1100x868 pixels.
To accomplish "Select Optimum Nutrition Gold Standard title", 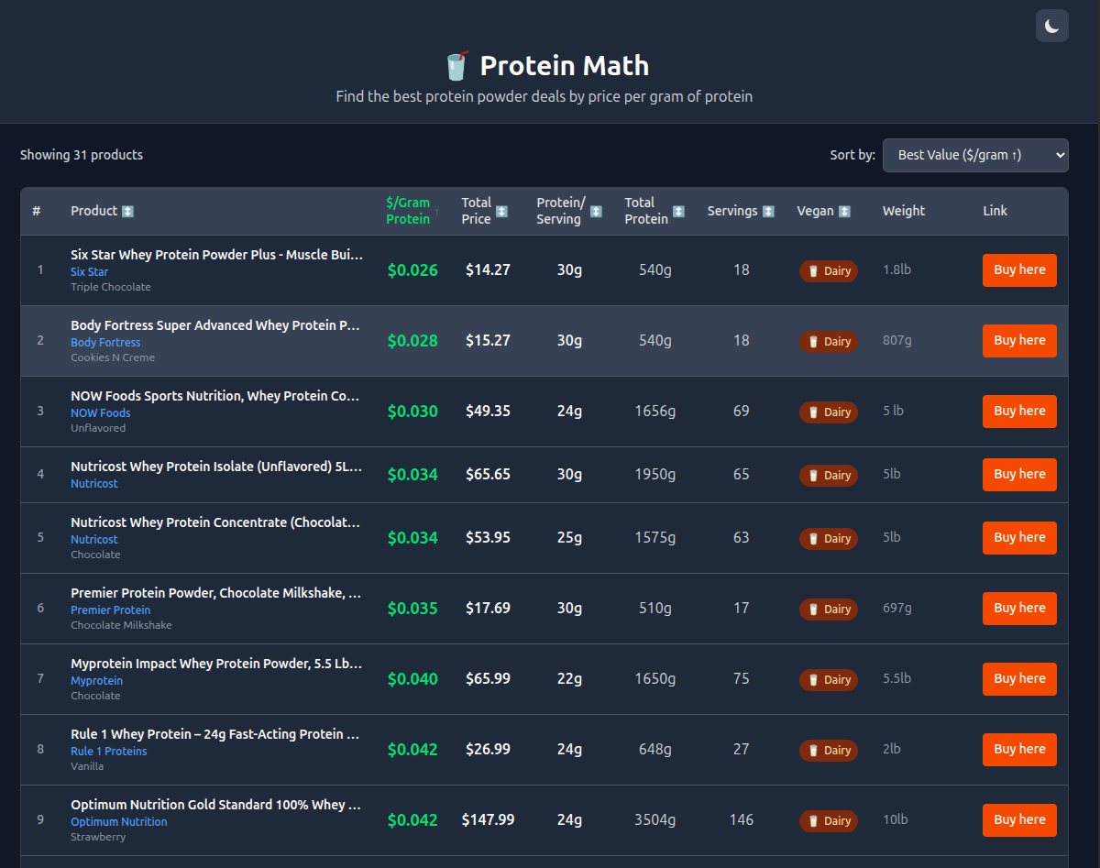I will 215,805.
